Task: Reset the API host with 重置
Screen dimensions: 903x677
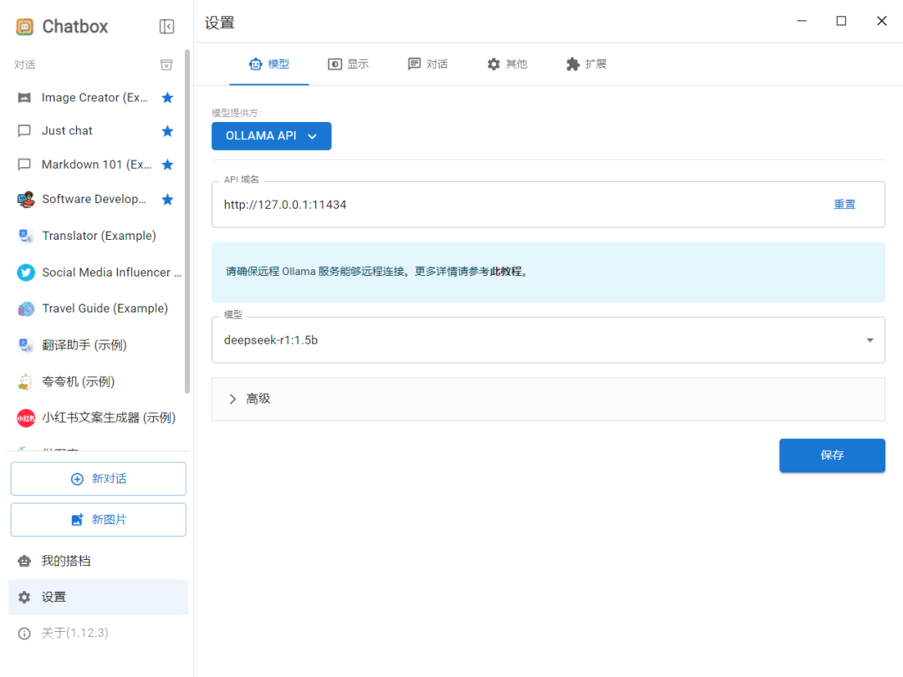Action: [x=844, y=205]
